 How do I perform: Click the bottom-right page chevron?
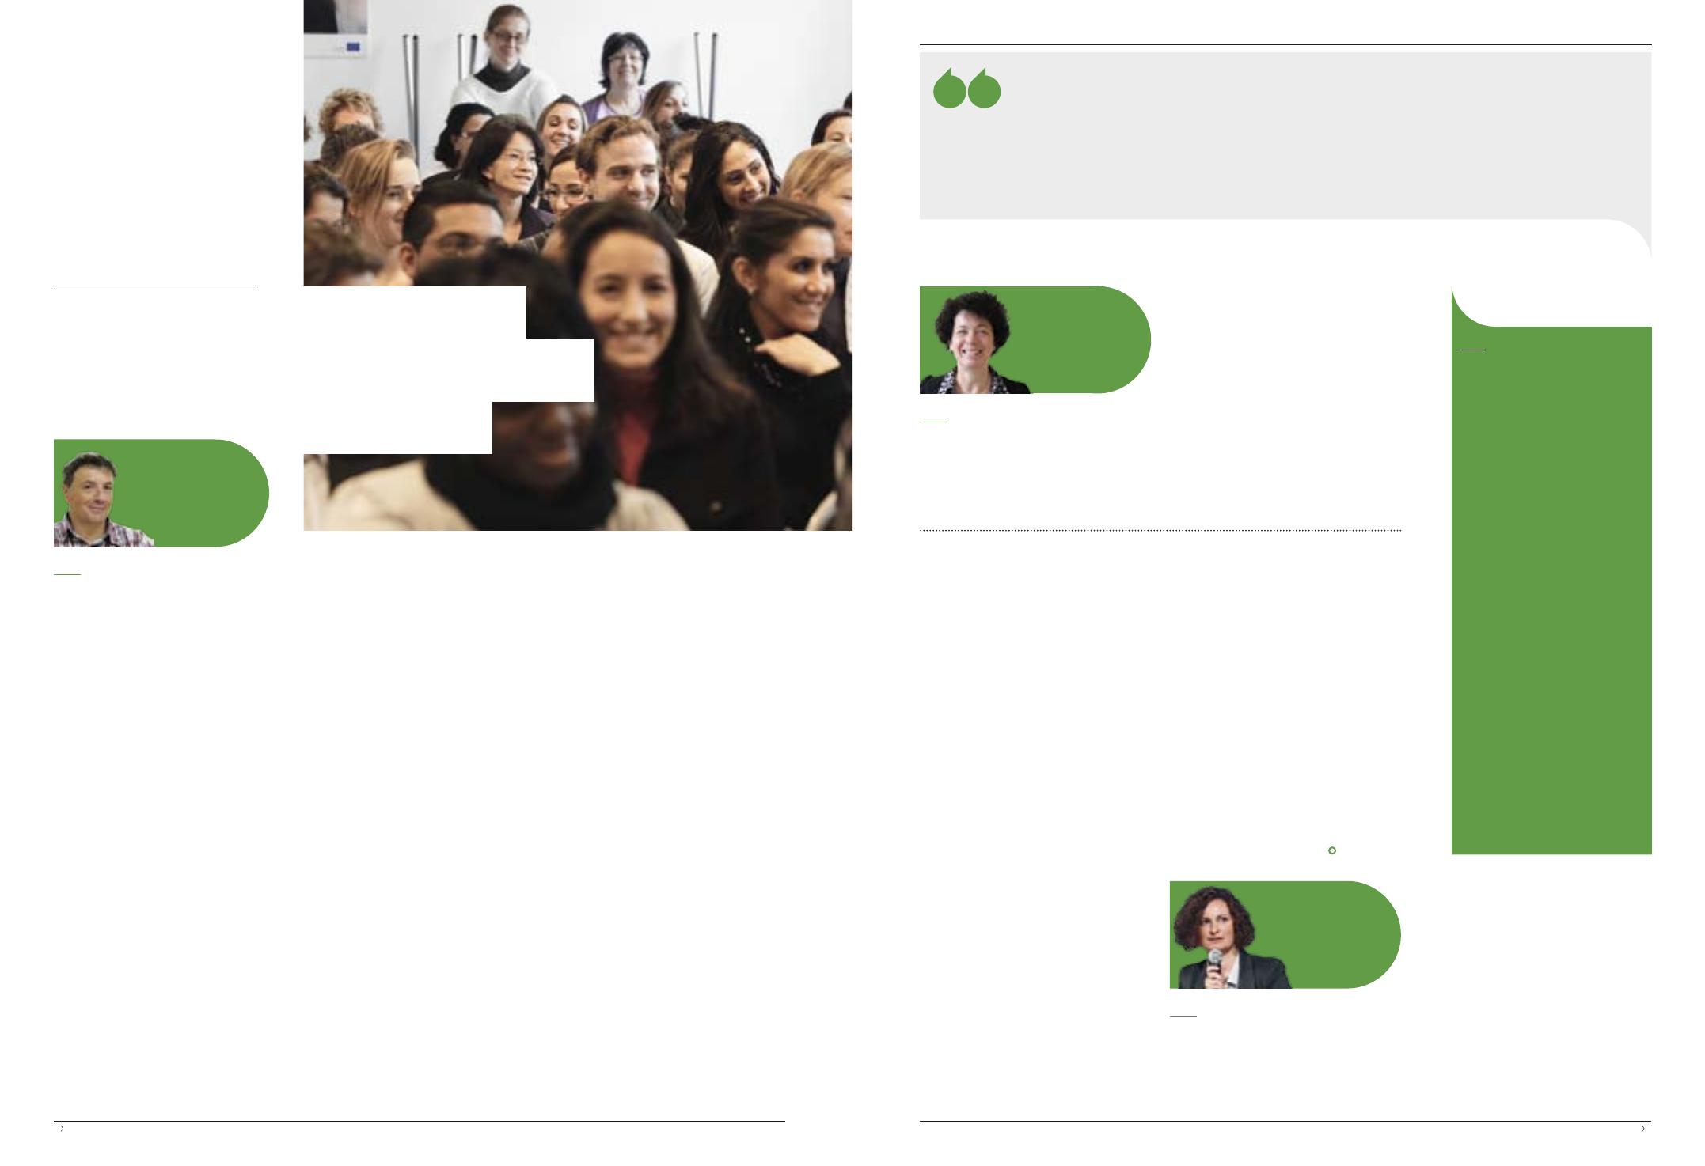[x=1643, y=1129]
